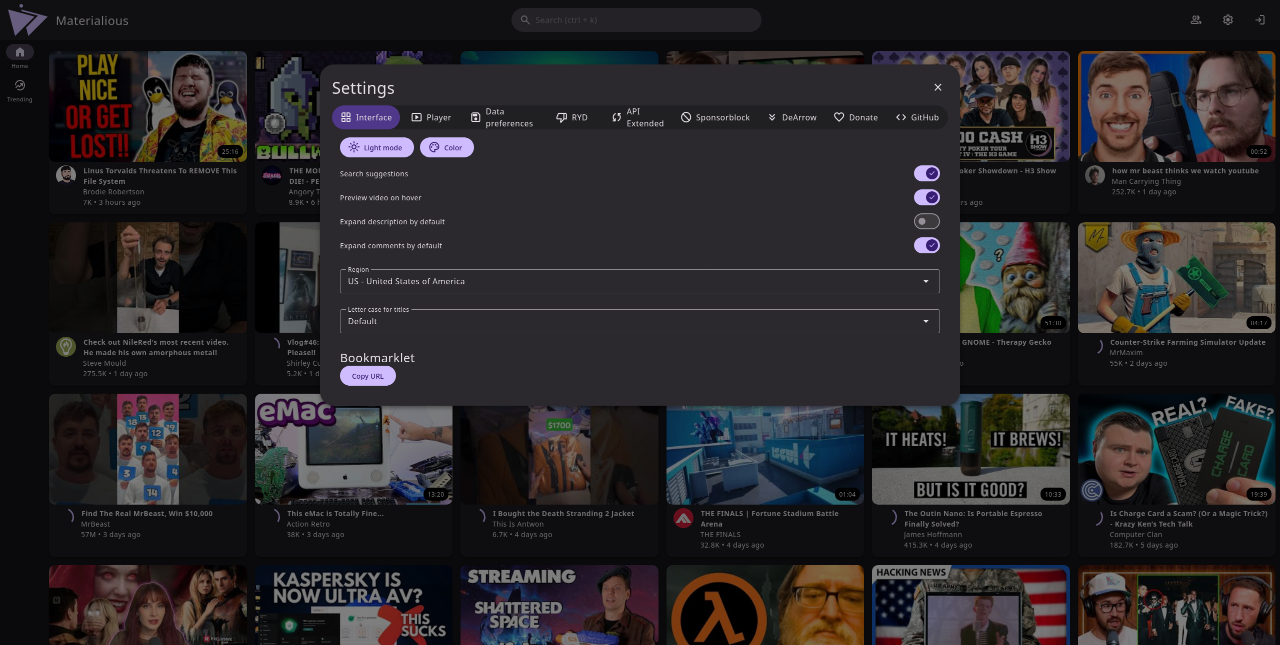Screen dimensions: 1280x645
Task: Click the DeArrow settings tab icon
Action: tap(771, 117)
